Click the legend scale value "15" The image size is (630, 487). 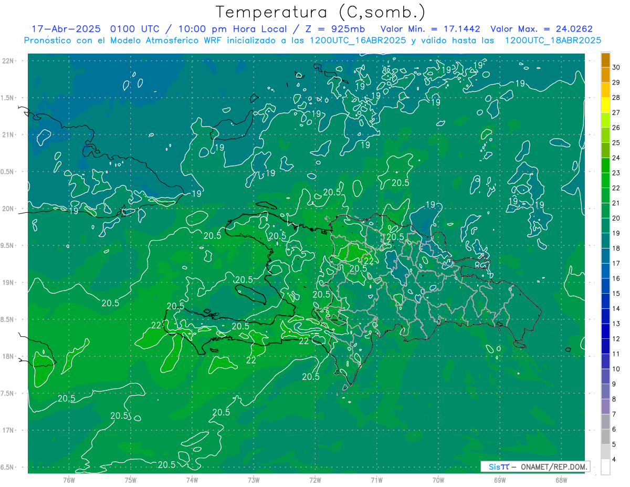click(616, 293)
